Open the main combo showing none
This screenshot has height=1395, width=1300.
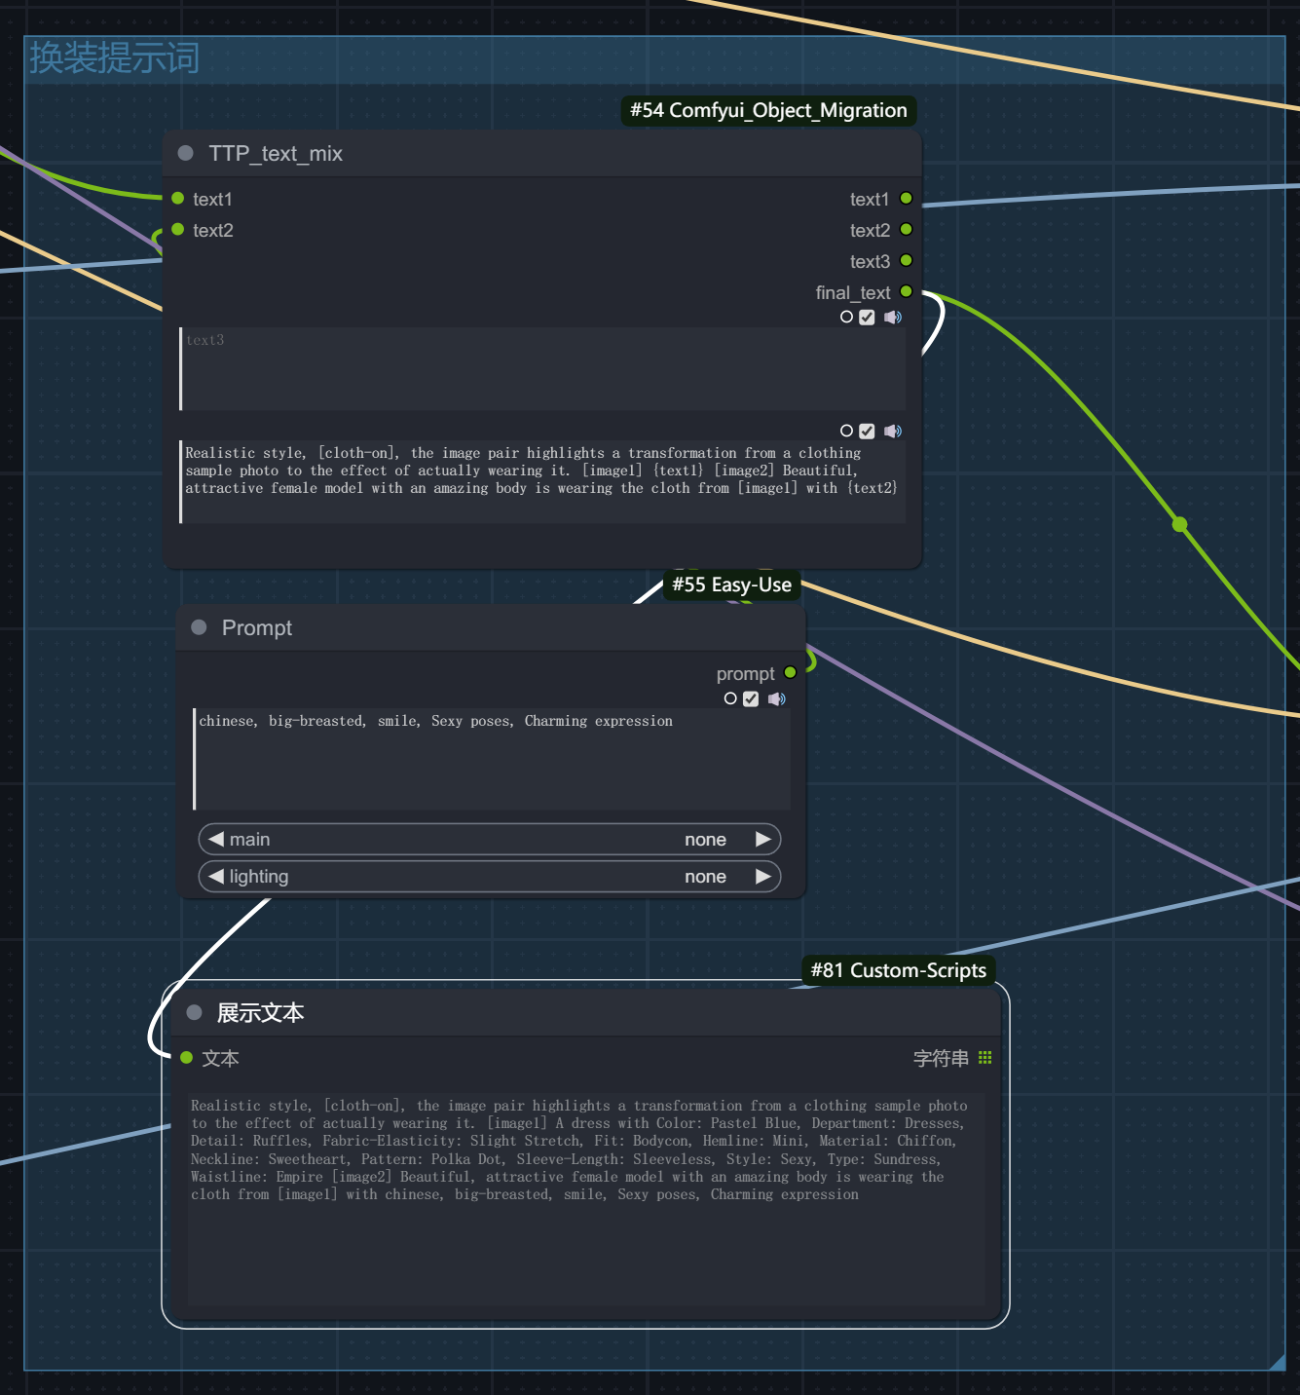pyautogui.click(x=490, y=839)
